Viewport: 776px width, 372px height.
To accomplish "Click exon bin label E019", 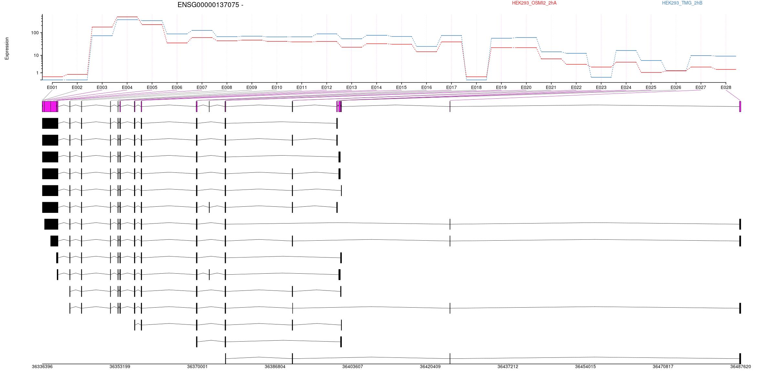I will pos(501,87).
